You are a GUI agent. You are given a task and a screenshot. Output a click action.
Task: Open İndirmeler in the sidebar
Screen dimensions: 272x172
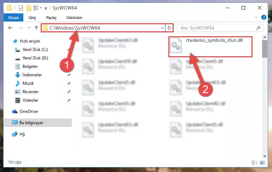(x=32, y=75)
